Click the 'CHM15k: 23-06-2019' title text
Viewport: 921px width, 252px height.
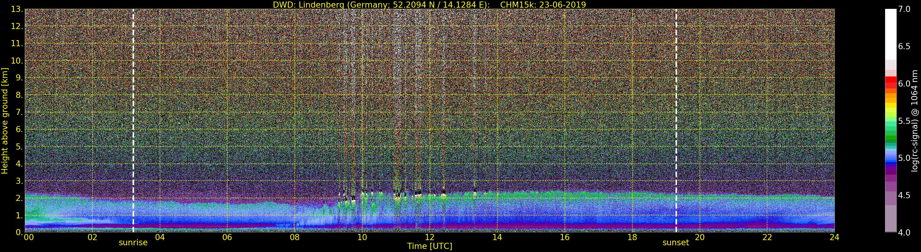click(x=543, y=5)
